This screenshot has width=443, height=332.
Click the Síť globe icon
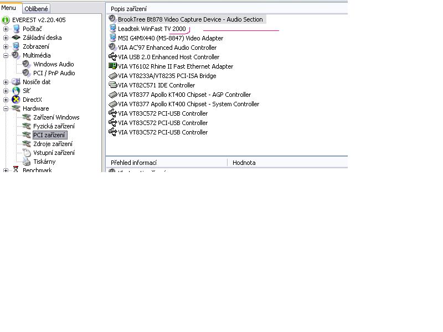(16, 91)
